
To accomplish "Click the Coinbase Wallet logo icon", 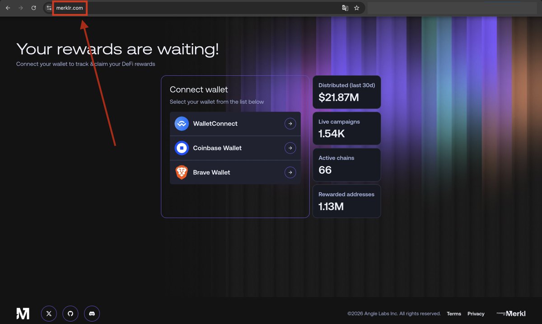I will pyautogui.click(x=182, y=148).
